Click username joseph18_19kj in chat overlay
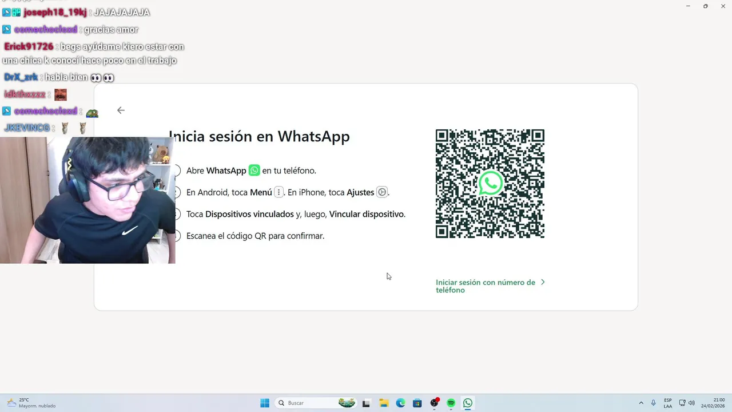Image resolution: width=732 pixels, height=412 pixels. (x=55, y=12)
